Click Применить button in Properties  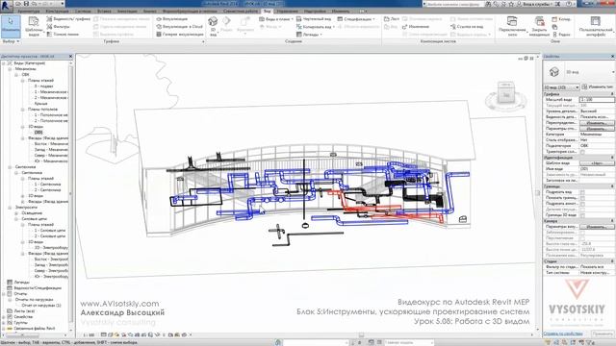point(603,334)
